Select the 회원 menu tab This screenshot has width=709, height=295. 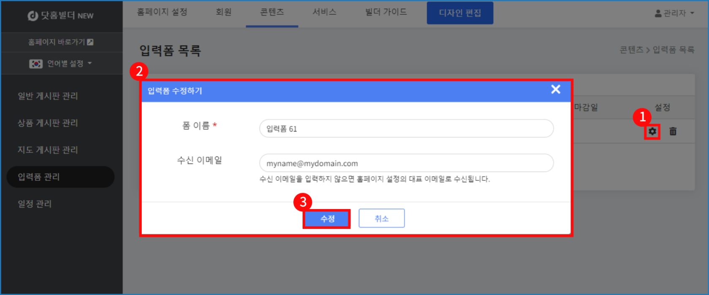[224, 12]
